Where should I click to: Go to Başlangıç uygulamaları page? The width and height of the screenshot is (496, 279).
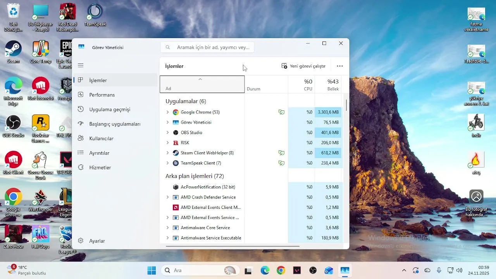pos(115,124)
